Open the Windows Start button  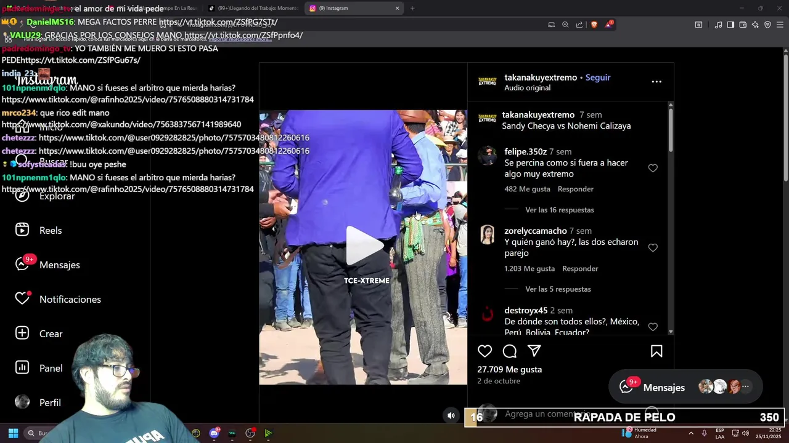tap(13, 433)
